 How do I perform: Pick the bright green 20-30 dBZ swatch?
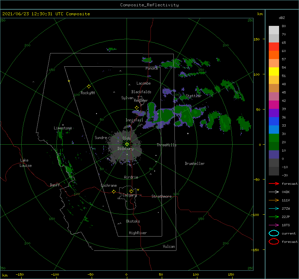(274, 138)
